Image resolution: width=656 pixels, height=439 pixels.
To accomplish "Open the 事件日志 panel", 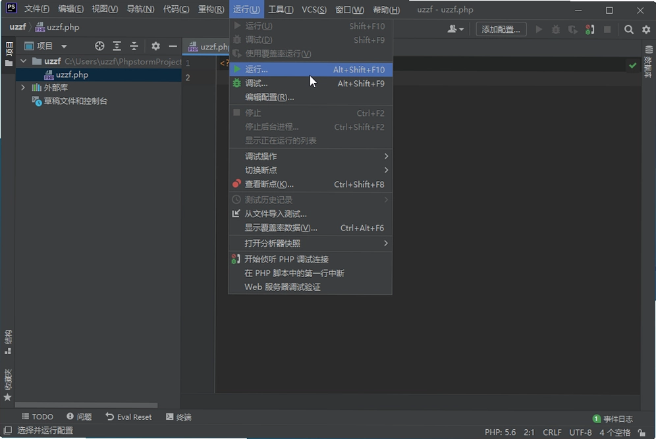I will (613, 419).
